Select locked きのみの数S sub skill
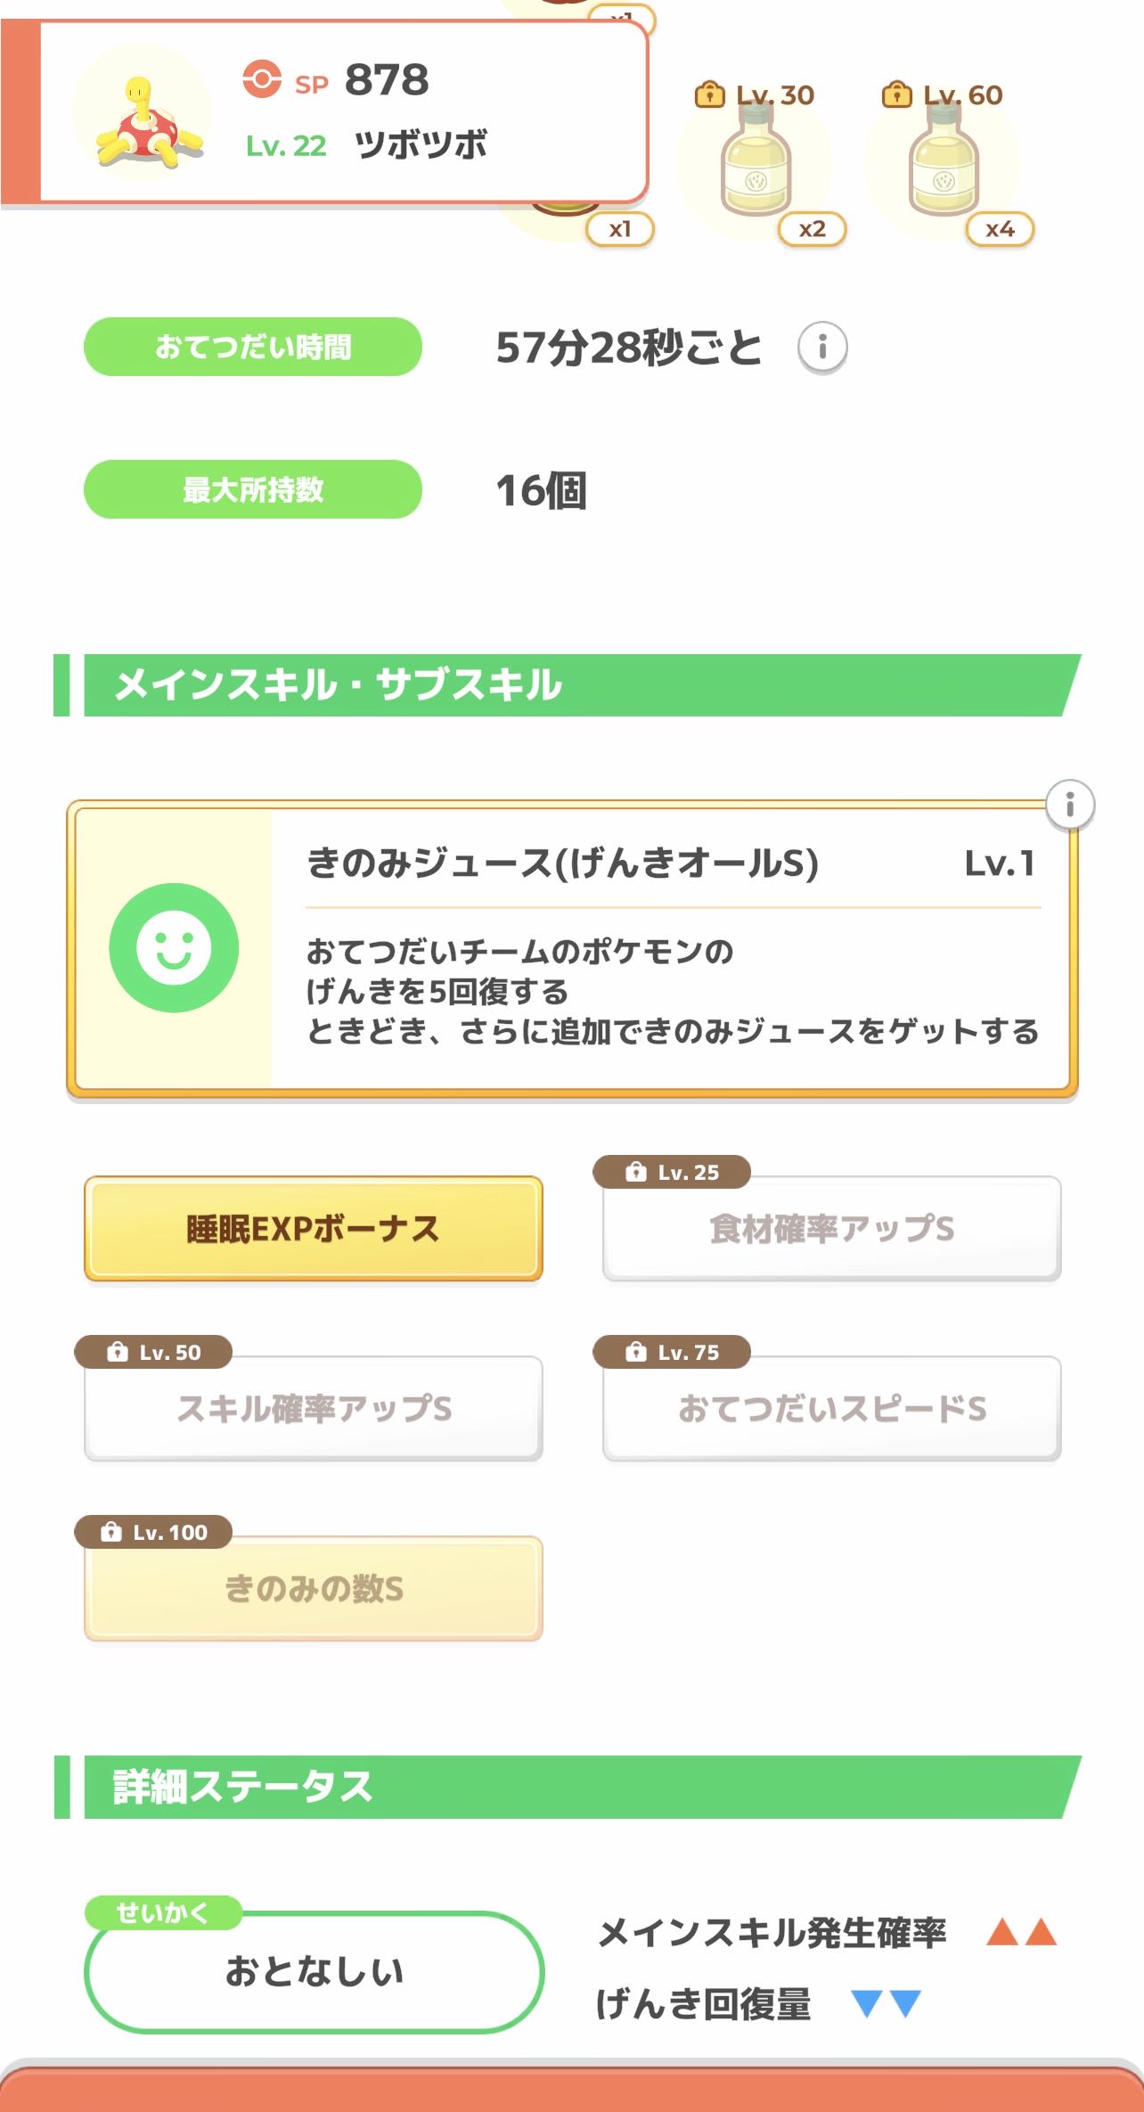Viewport: 1144px width, 2112px height. pyautogui.click(x=313, y=1589)
